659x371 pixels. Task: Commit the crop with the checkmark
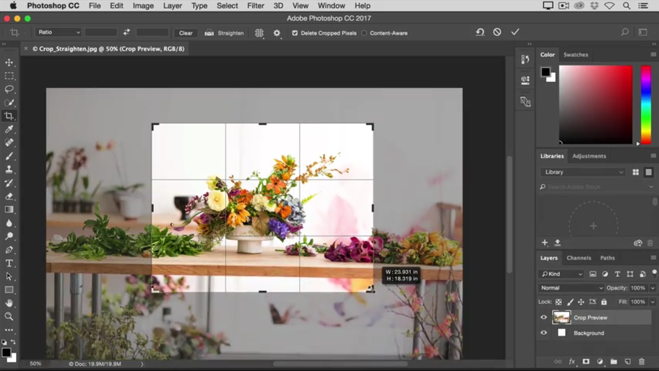tap(515, 32)
